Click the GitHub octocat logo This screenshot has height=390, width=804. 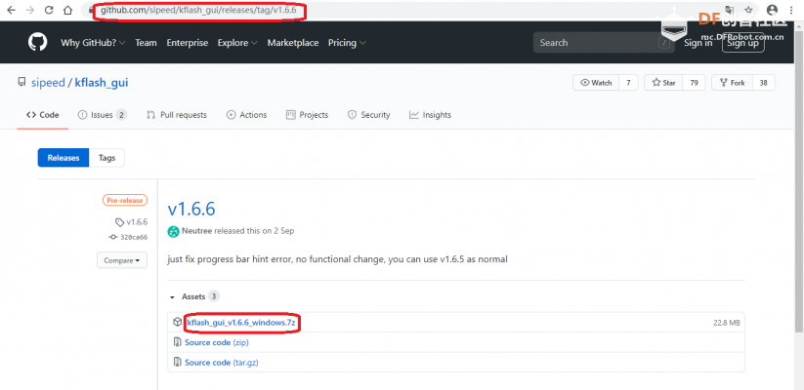pos(37,43)
